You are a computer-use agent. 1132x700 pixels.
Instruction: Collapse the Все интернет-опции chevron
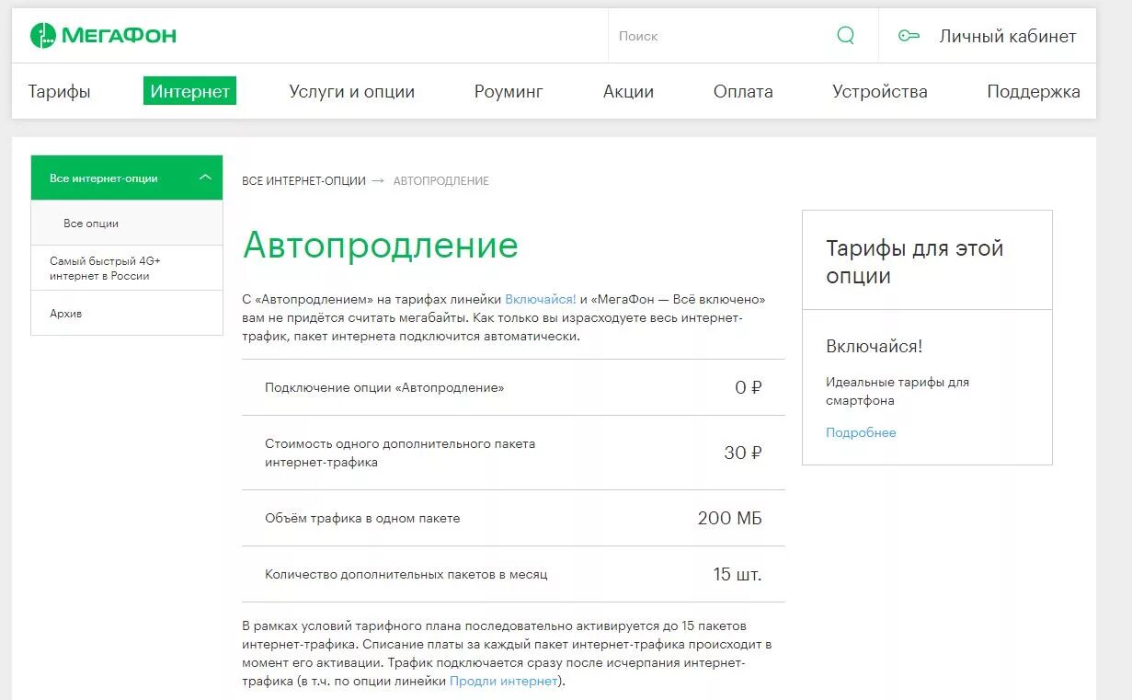pyautogui.click(x=206, y=178)
